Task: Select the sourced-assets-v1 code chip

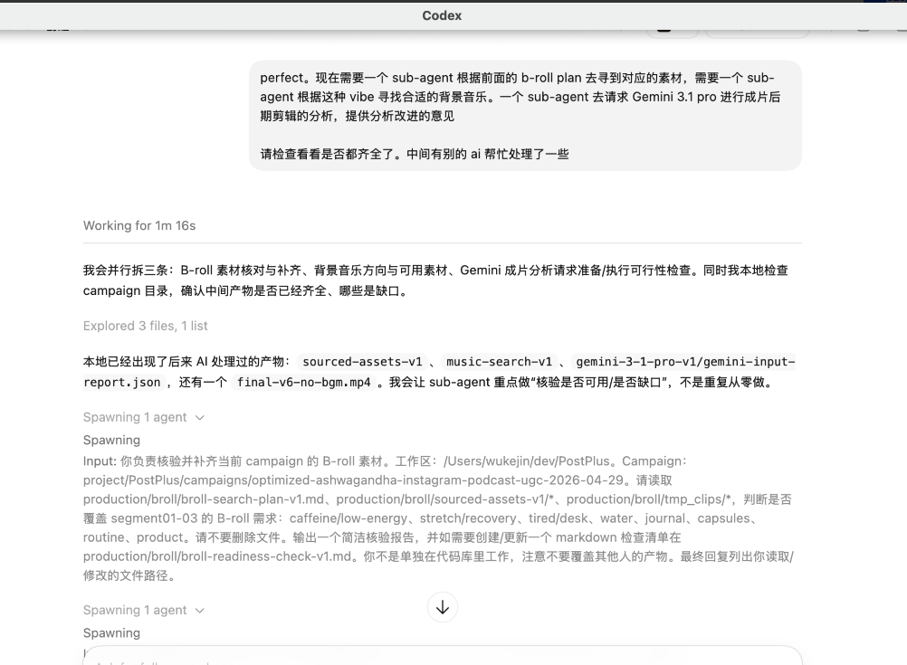Action: coord(362,361)
